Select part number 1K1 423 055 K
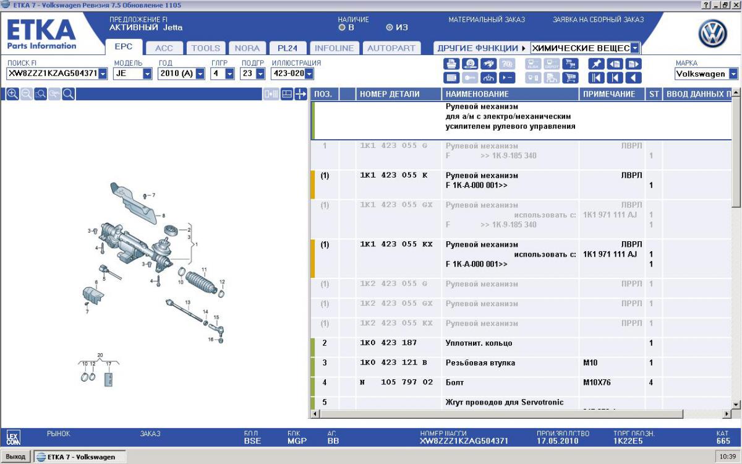 click(x=393, y=175)
